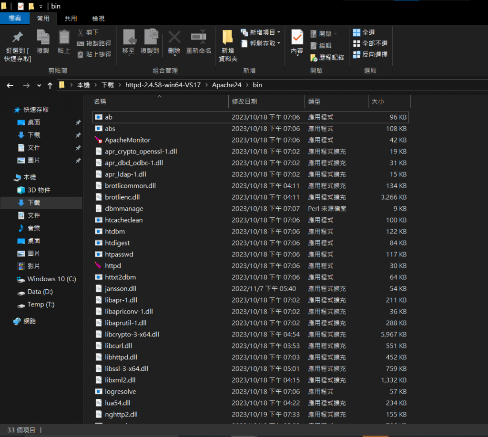
Task: Click 本機 in the address path
Action: tap(83, 85)
